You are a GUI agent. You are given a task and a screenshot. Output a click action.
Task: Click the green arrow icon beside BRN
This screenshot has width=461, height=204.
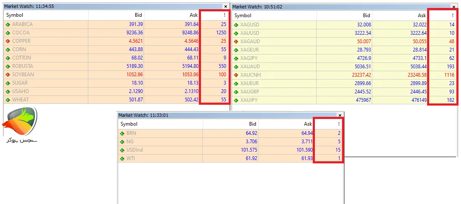(122, 133)
